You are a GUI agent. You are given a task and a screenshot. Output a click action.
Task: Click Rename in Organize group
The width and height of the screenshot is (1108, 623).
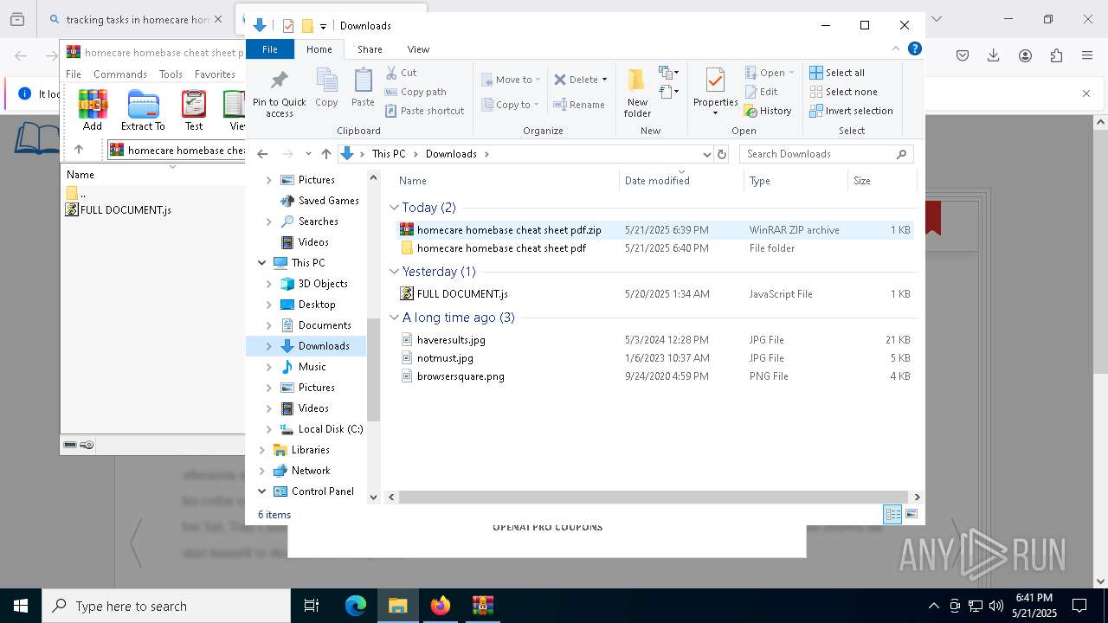[x=579, y=105]
